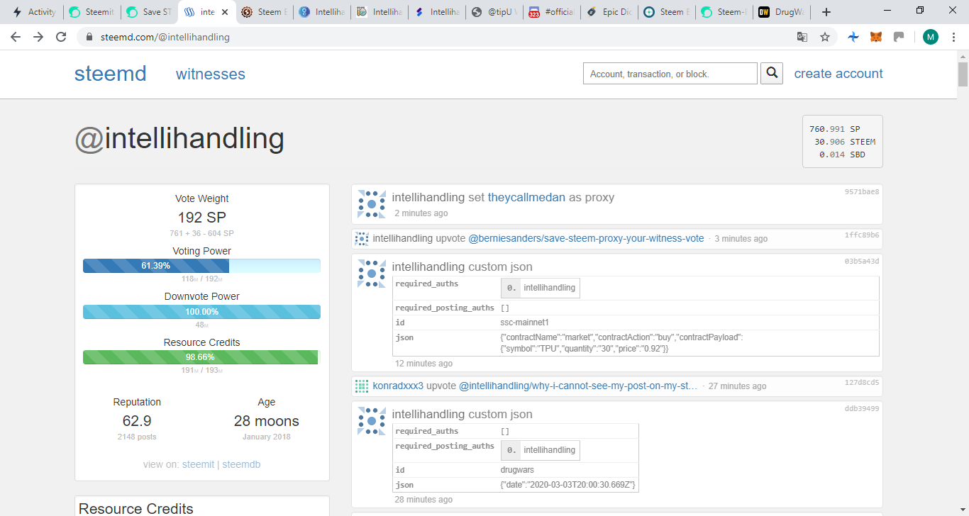Viewport: 969px width, 516px height.
Task: Click avatar of drugwars custom json
Action: [372, 421]
